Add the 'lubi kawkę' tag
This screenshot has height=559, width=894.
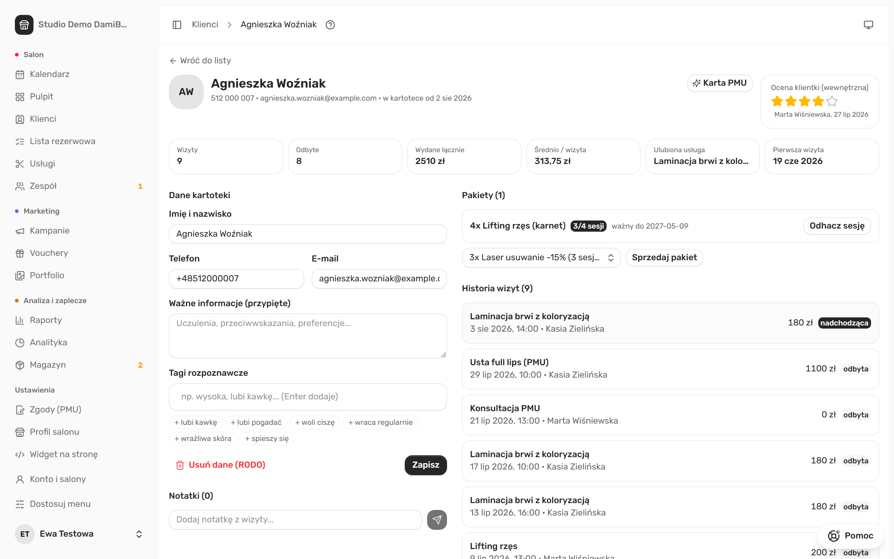(196, 422)
